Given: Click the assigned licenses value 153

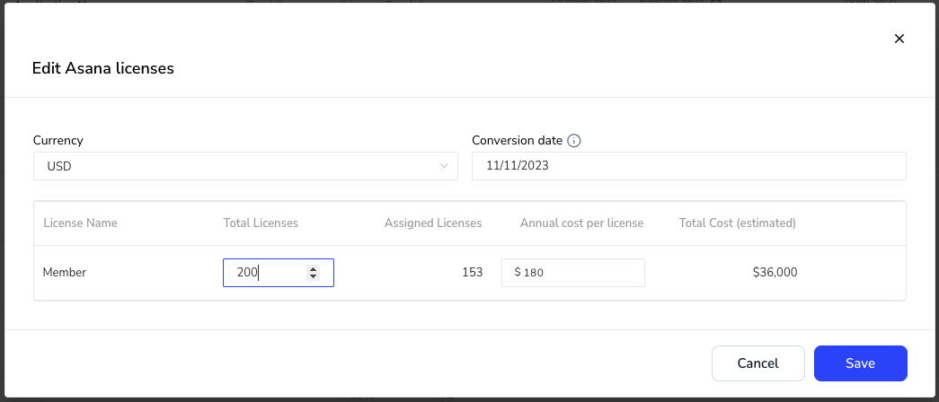Looking at the screenshot, I should (473, 273).
